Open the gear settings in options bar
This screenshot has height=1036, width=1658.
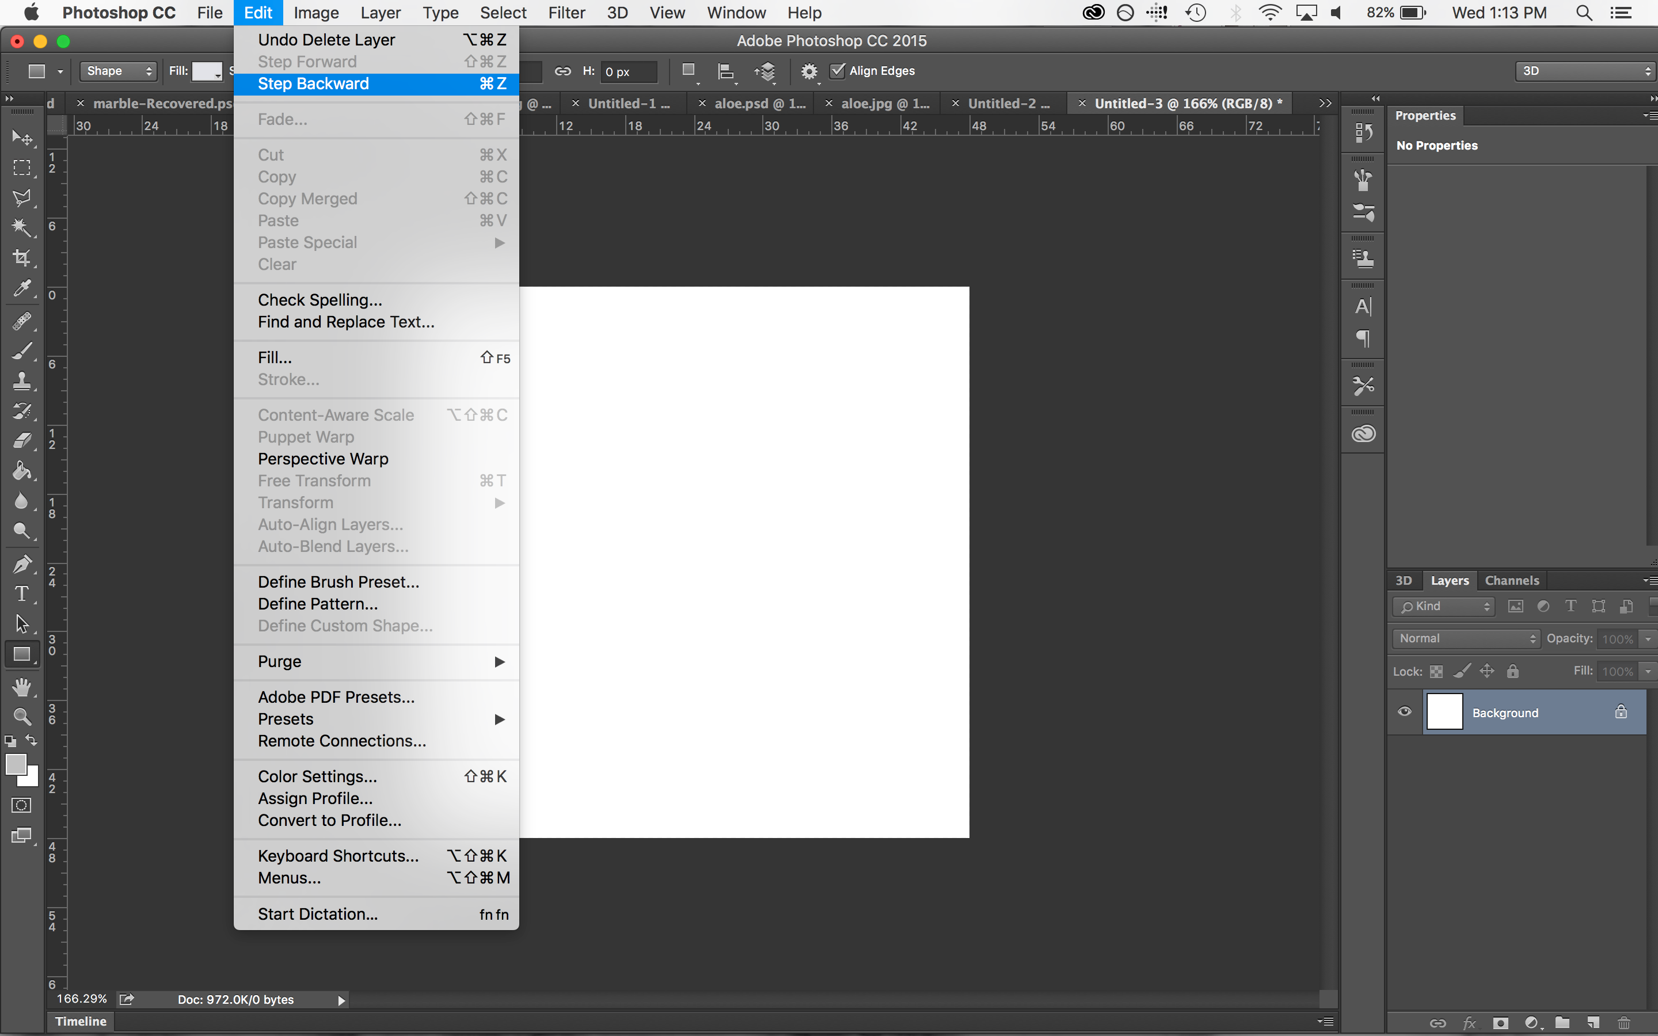click(x=809, y=71)
